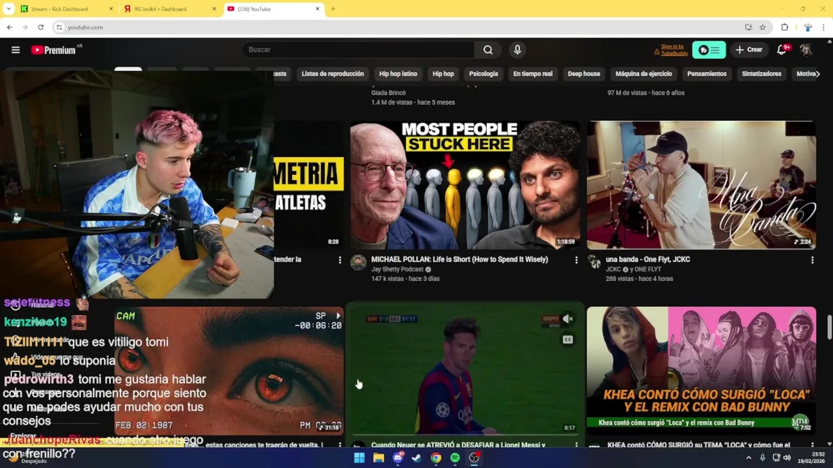
Task: Select the Hip hop latino chip
Action: click(398, 74)
